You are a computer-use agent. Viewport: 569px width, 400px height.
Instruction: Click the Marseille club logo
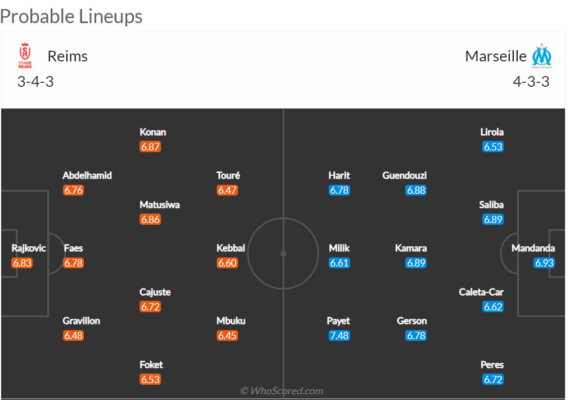(541, 56)
